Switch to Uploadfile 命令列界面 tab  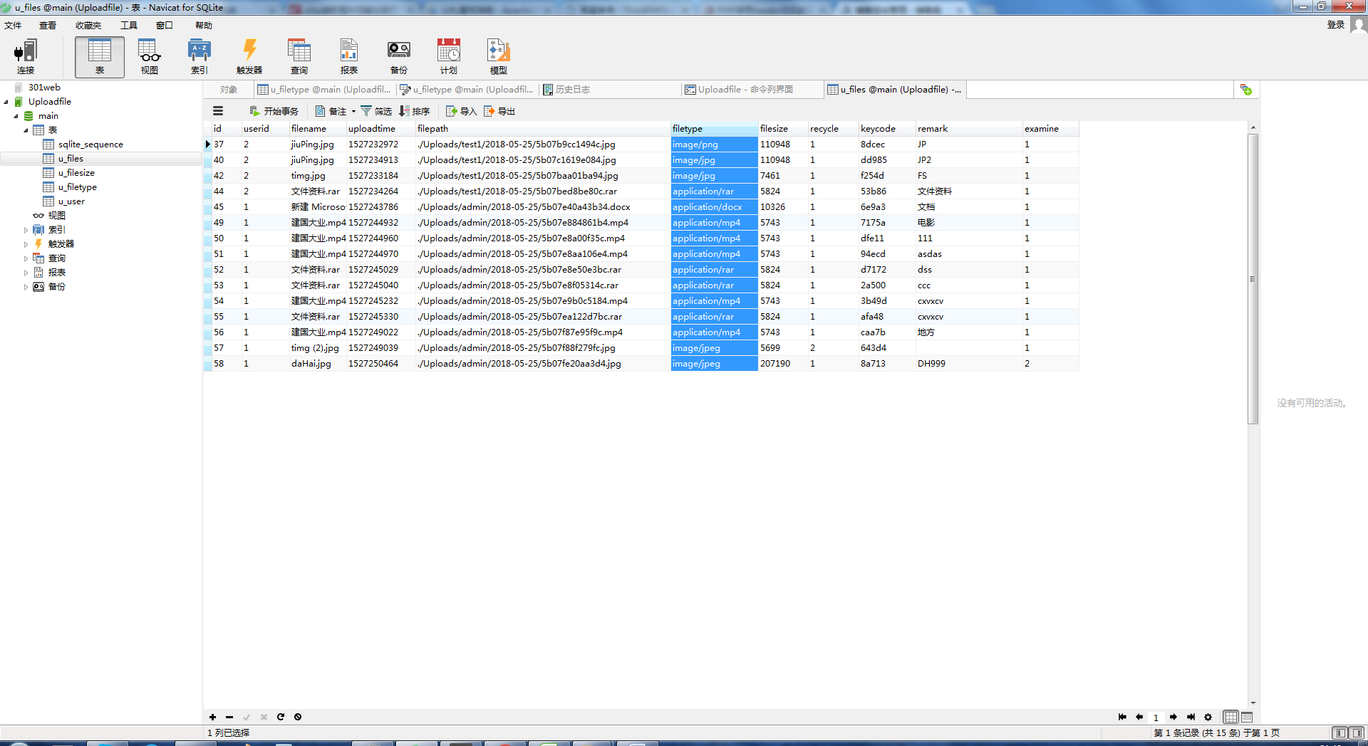coord(752,90)
